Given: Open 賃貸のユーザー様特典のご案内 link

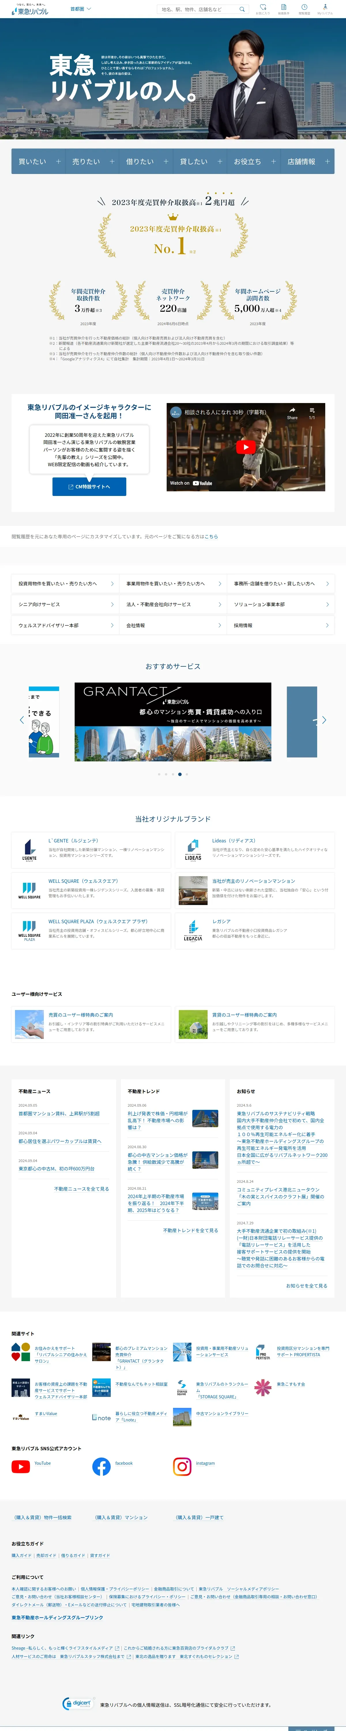Looking at the screenshot, I should click(x=245, y=1015).
